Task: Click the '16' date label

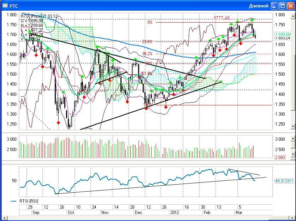Action: coord(187,207)
